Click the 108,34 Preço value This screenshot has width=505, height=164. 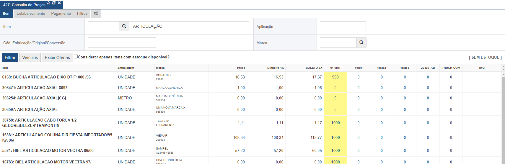(239, 137)
